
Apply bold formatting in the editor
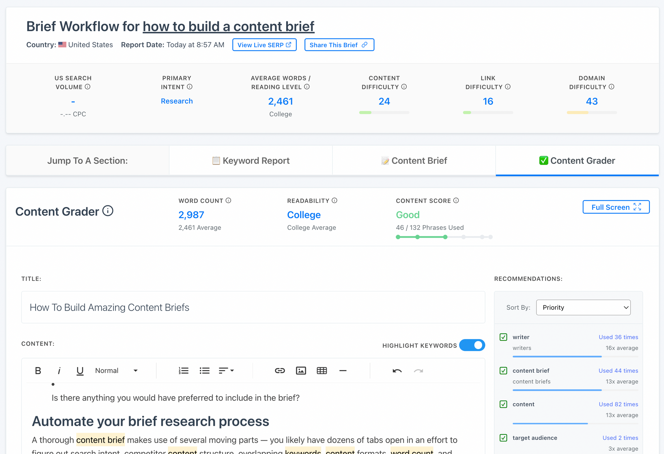[38, 371]
